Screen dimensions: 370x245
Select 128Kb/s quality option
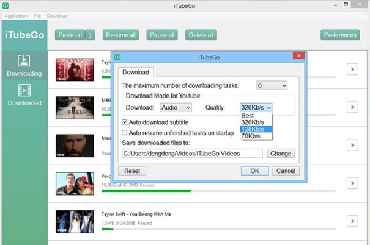click(256, 129)
